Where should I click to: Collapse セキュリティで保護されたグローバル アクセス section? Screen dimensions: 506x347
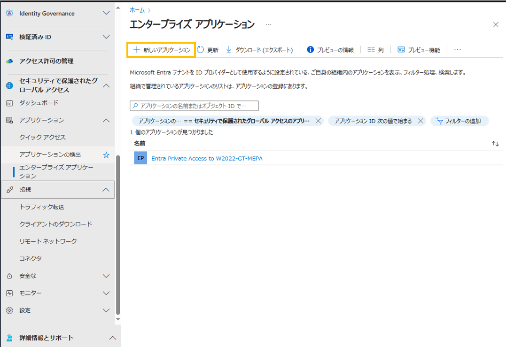[106, 85]
